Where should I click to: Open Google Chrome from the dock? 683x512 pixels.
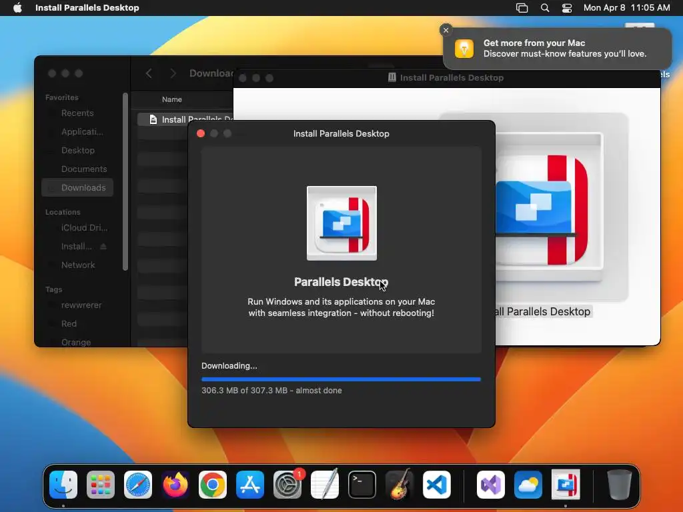coord(213,485)
